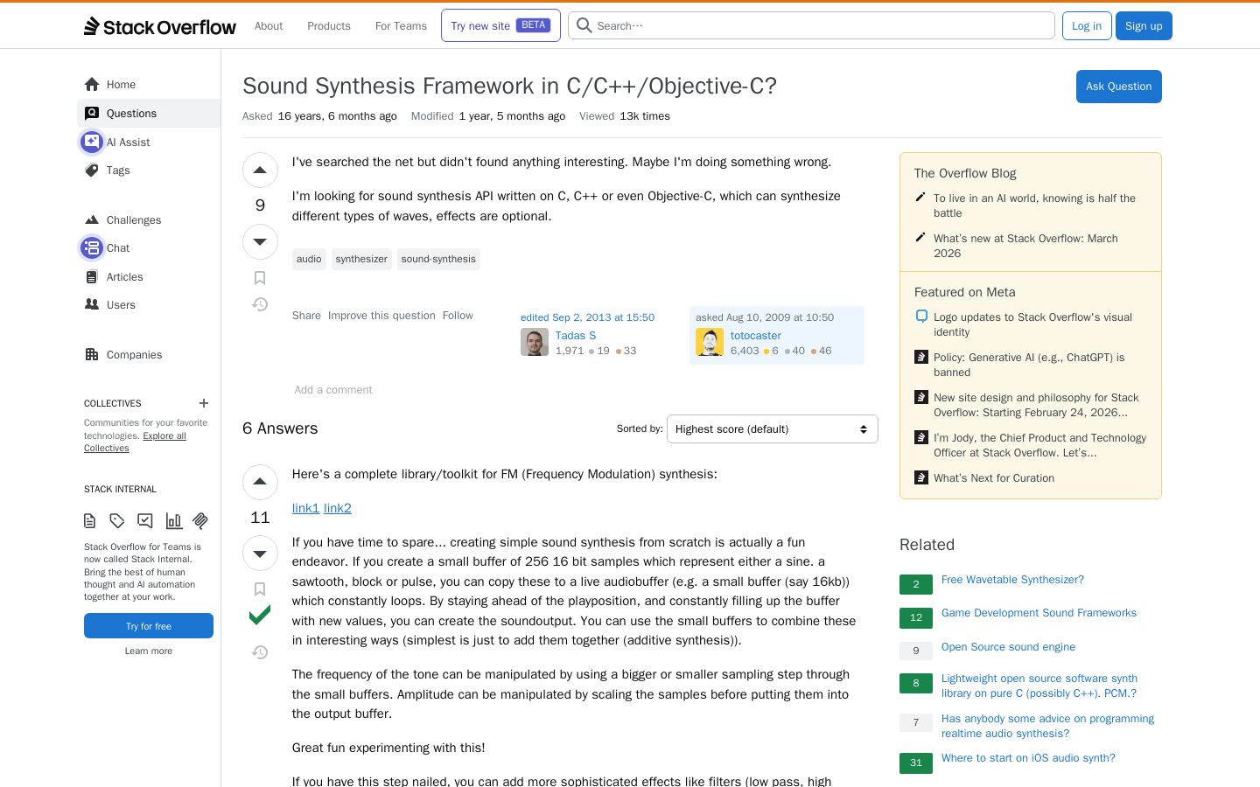Image resolution: width=1260 pixels, height=787 pixels.
Task: Open Tags in the sidebar
Action: [x=149, y=171]
